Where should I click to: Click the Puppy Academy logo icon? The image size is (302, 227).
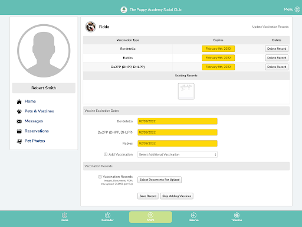pos(124,9)
